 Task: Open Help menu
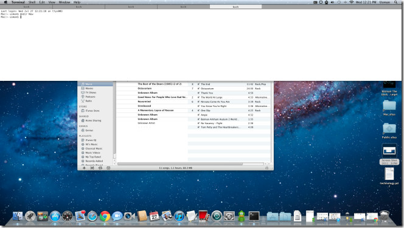tap(77, 2)
